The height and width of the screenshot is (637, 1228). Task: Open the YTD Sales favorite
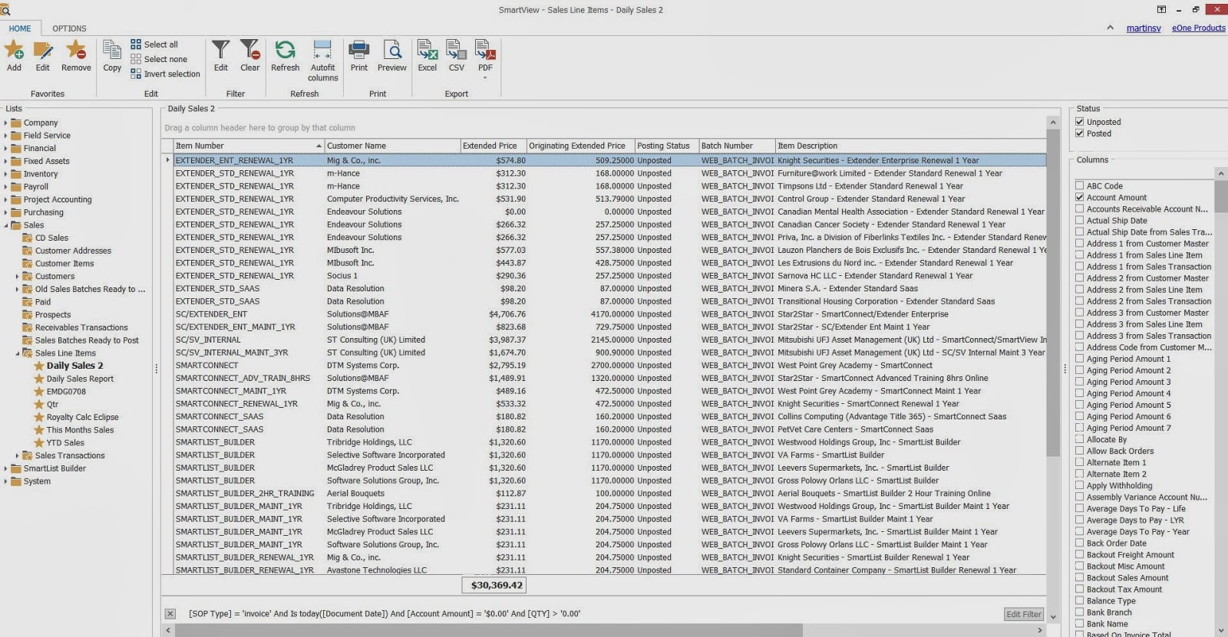click(65, 443)
